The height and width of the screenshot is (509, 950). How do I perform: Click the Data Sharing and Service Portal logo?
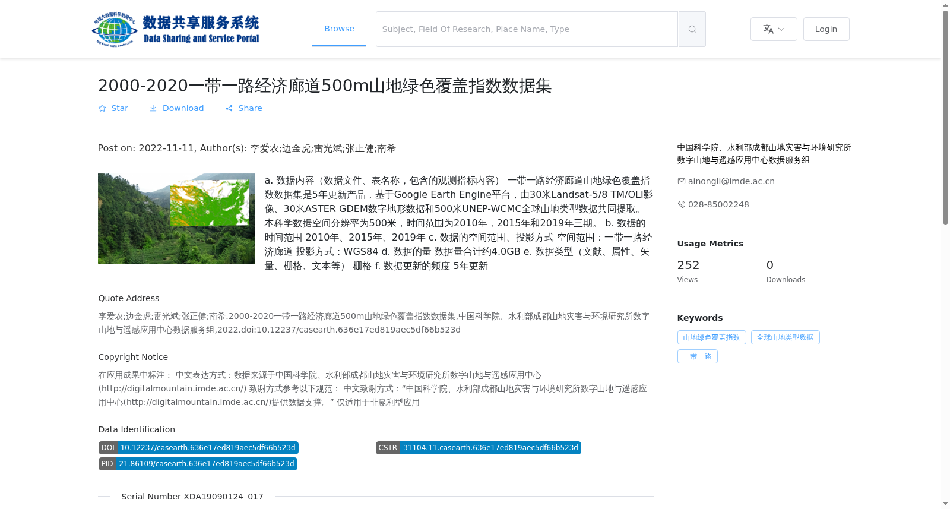pyautogui.click(x=176, y=29)
